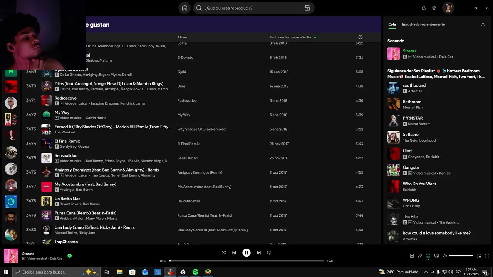Open Microsoft Store from the taskbar

132,272
